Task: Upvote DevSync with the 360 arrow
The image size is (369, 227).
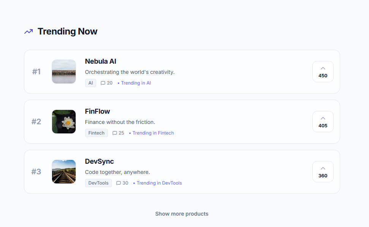Action: (323, 172)
